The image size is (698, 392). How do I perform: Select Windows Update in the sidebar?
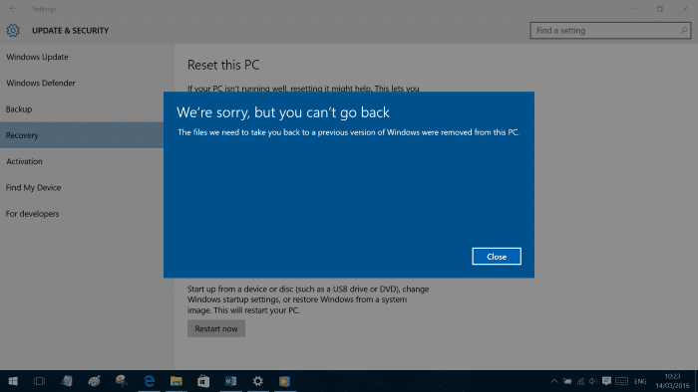[x=37, y=57]
